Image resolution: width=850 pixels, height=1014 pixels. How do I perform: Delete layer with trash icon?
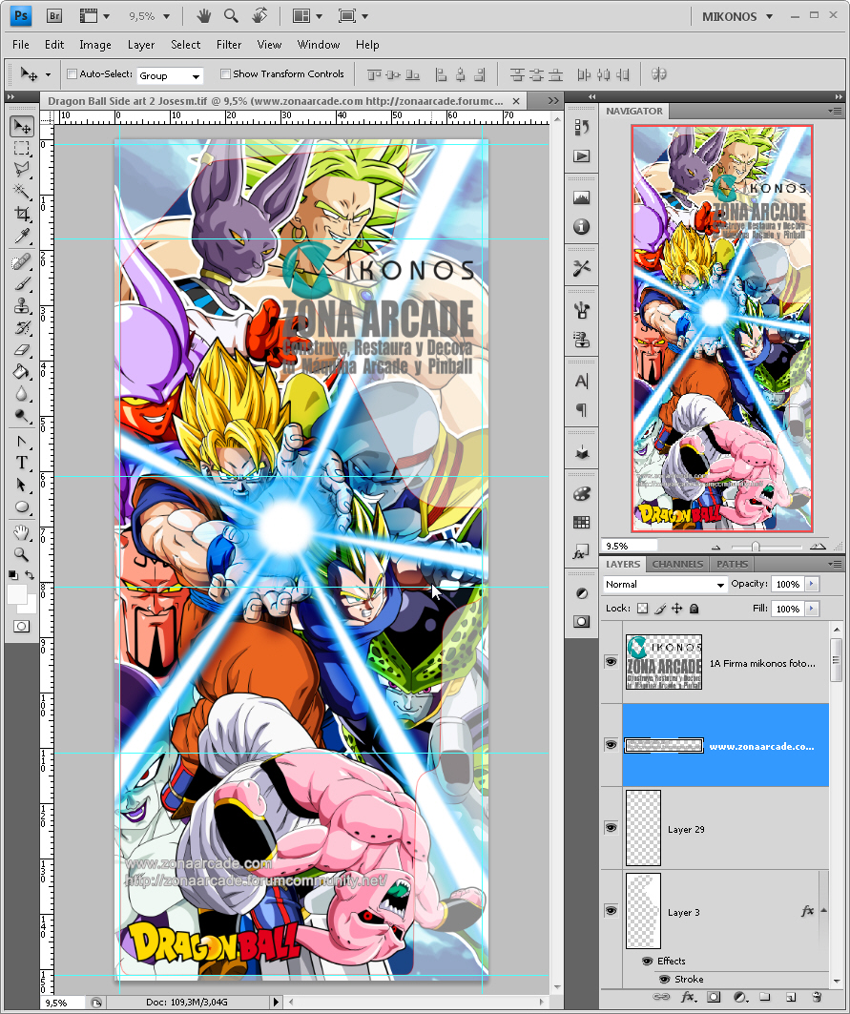[x=817, y=997]
